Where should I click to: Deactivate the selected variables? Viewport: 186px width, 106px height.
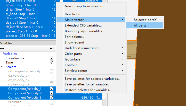click(x=72, y=14)
